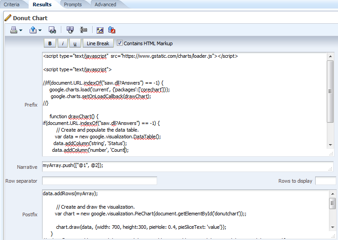
Task: Click Prefix scrollbar up arrow
Action: (x=330, y=56)
